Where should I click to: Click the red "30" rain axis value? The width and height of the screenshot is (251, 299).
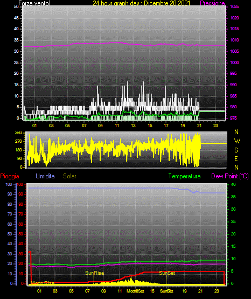[x=21, y=254]
